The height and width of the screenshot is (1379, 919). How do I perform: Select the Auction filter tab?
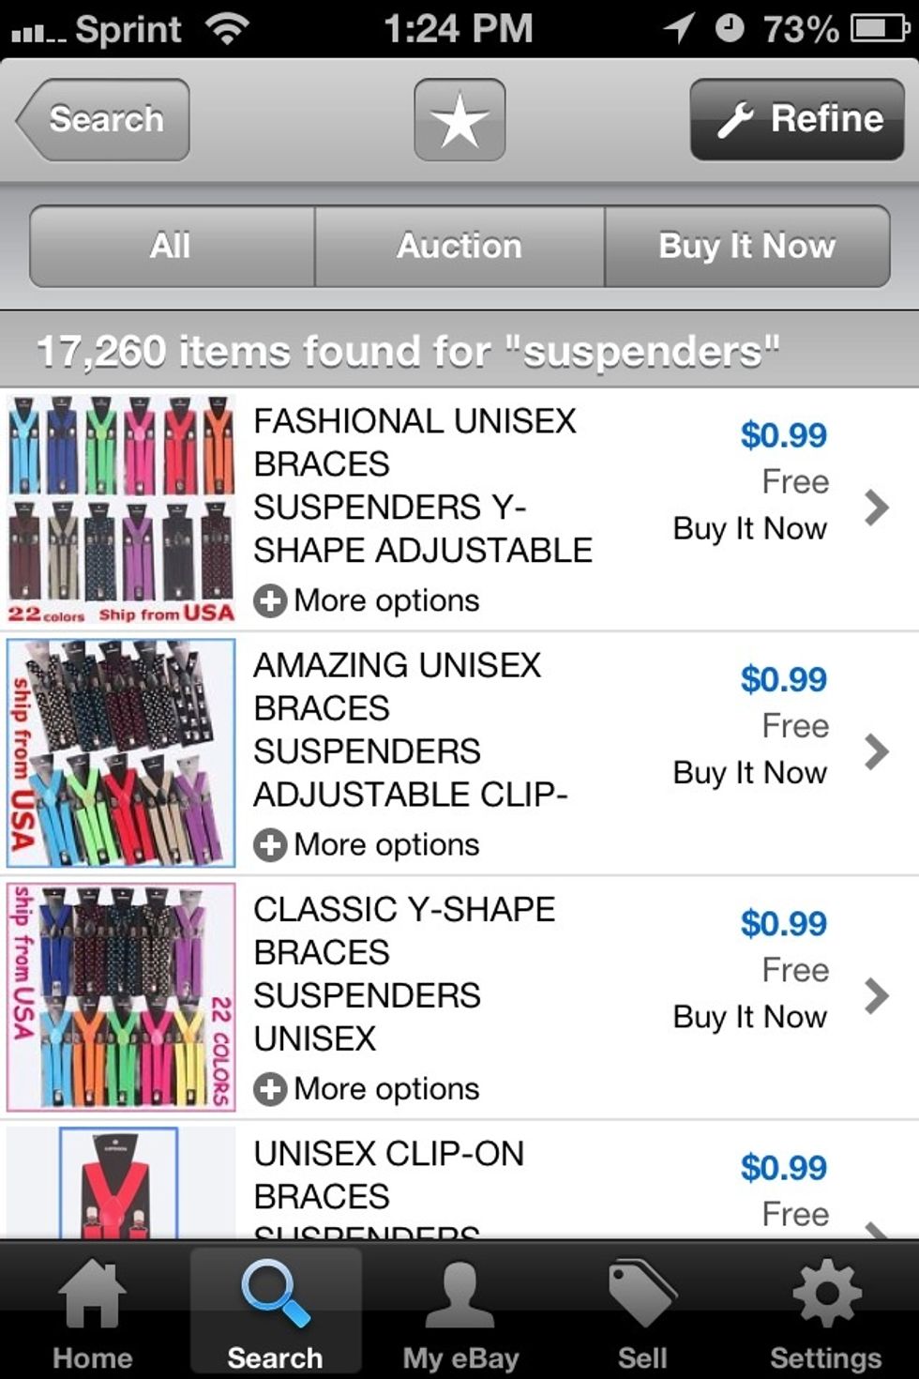(x=459, y=246)
